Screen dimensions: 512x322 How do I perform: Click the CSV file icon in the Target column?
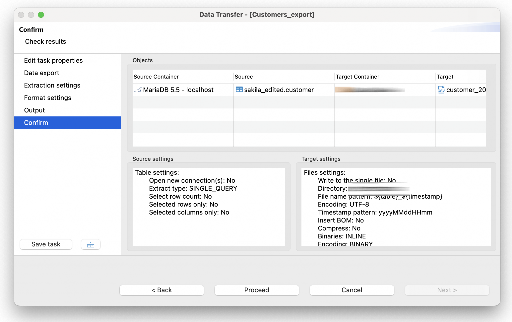click(441, 90)
